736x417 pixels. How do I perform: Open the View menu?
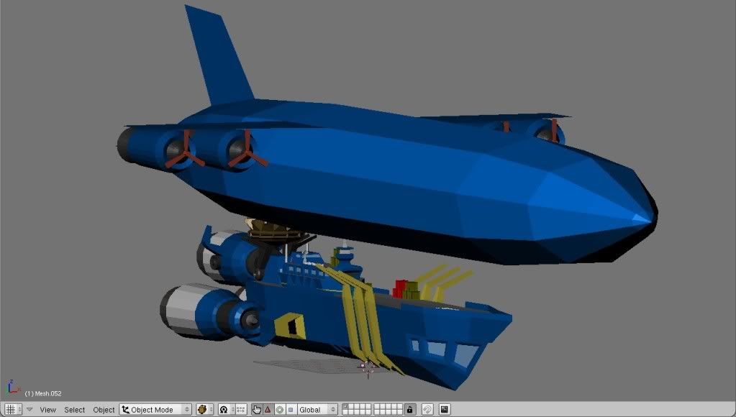(x=48, y=410)
